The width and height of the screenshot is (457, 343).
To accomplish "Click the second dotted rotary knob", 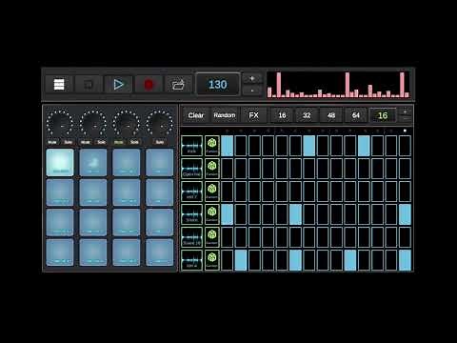I will pyautogui.click(x=93, y=124).
